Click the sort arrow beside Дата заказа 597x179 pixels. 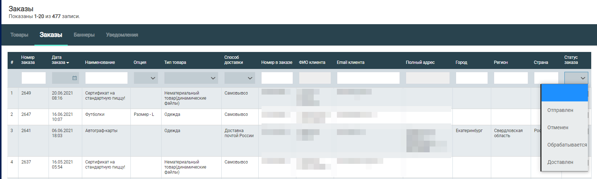tap(68, 63)
